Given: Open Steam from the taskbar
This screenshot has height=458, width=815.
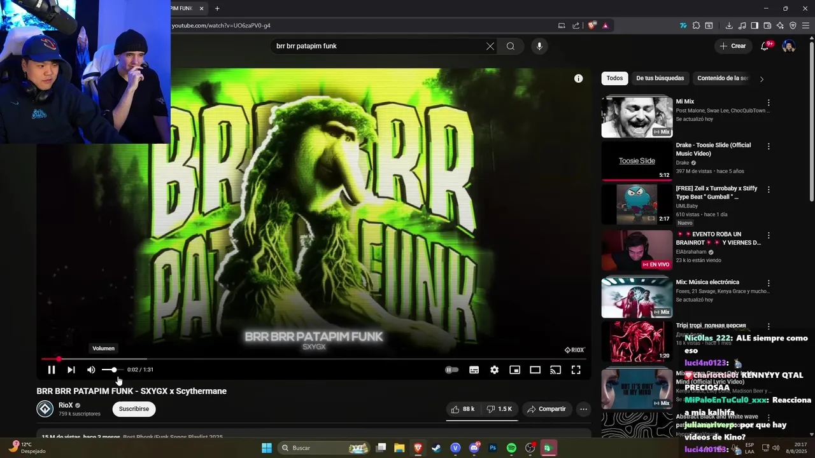Looking at the screenshot, I should pyautogui.click(x=436, y=448).
